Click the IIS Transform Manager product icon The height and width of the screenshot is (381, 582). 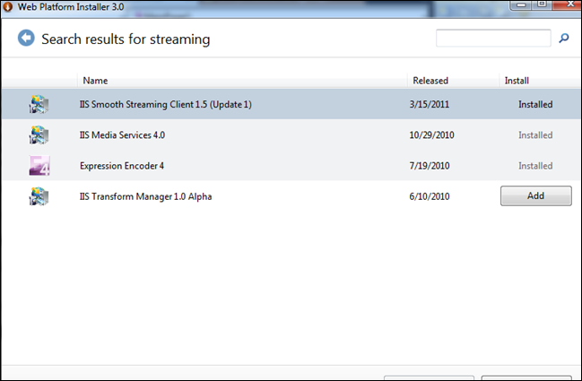coord(39,196)
